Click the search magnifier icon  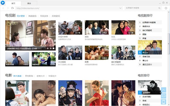pyautogui.click(x=159, y=8)
